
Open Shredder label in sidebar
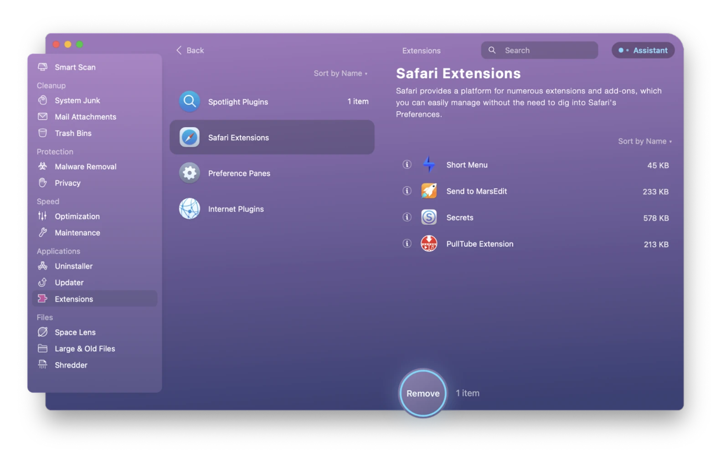71,365
